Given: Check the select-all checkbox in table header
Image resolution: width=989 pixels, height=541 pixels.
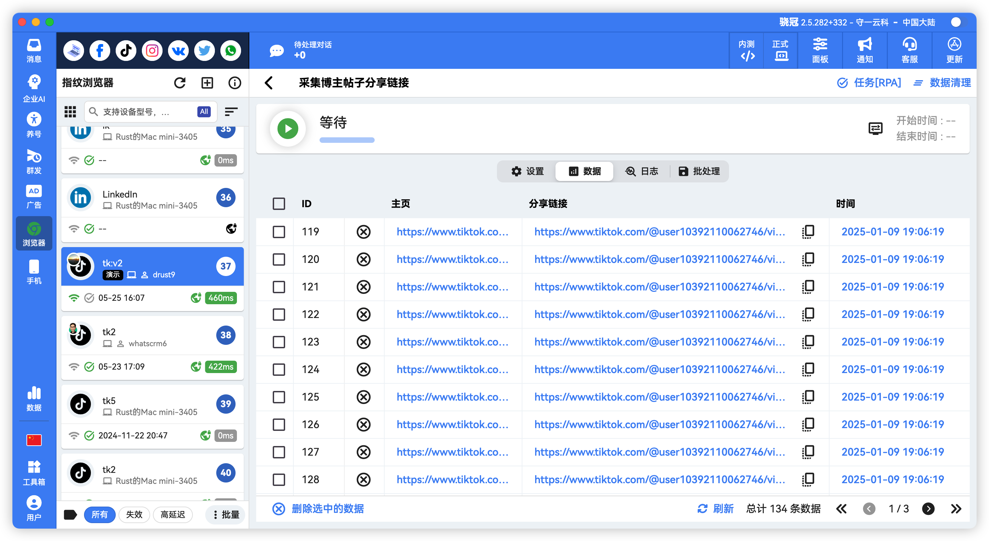Looking at the screenshot, I should (279, 204).
